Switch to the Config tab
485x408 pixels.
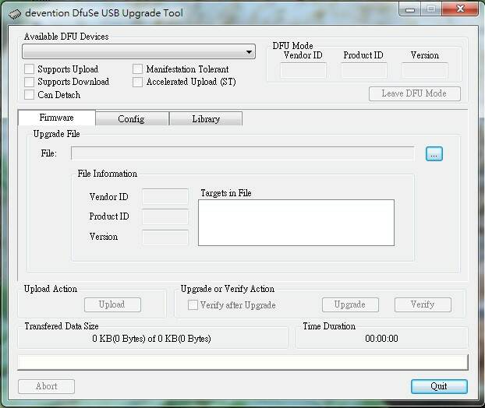132,119
